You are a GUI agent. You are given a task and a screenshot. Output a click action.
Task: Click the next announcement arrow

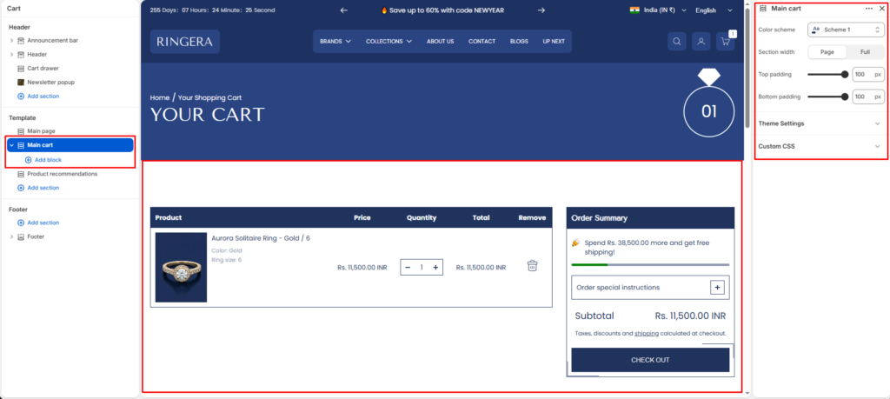tap(541, 10)
